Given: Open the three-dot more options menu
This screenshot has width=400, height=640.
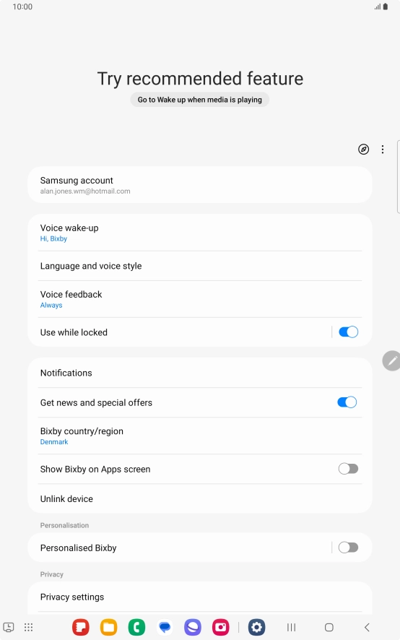Looking at the screenshot, I should click(383, 150).
